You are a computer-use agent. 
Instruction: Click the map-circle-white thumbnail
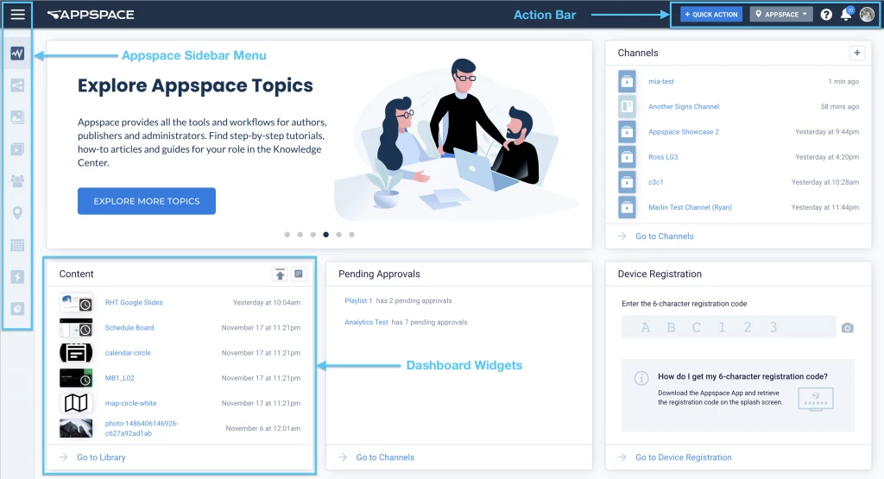pos(76,403)
